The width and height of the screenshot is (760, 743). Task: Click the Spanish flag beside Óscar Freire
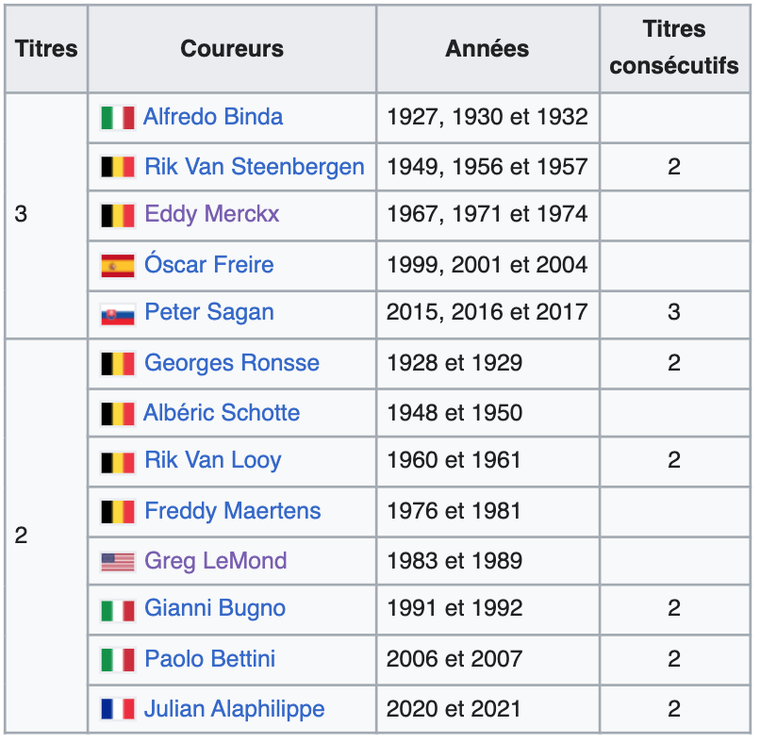coord(118,266)
